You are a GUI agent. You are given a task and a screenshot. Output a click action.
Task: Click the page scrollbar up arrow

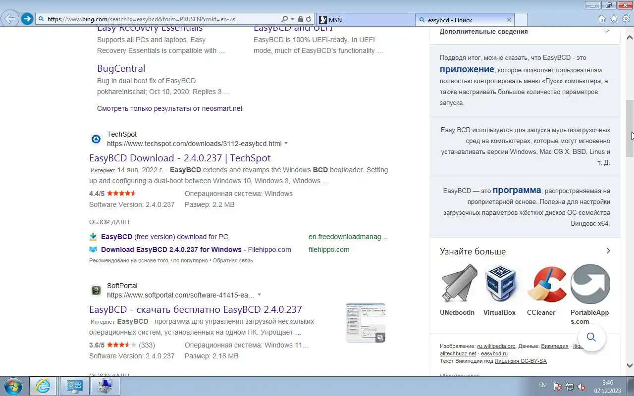630,37
